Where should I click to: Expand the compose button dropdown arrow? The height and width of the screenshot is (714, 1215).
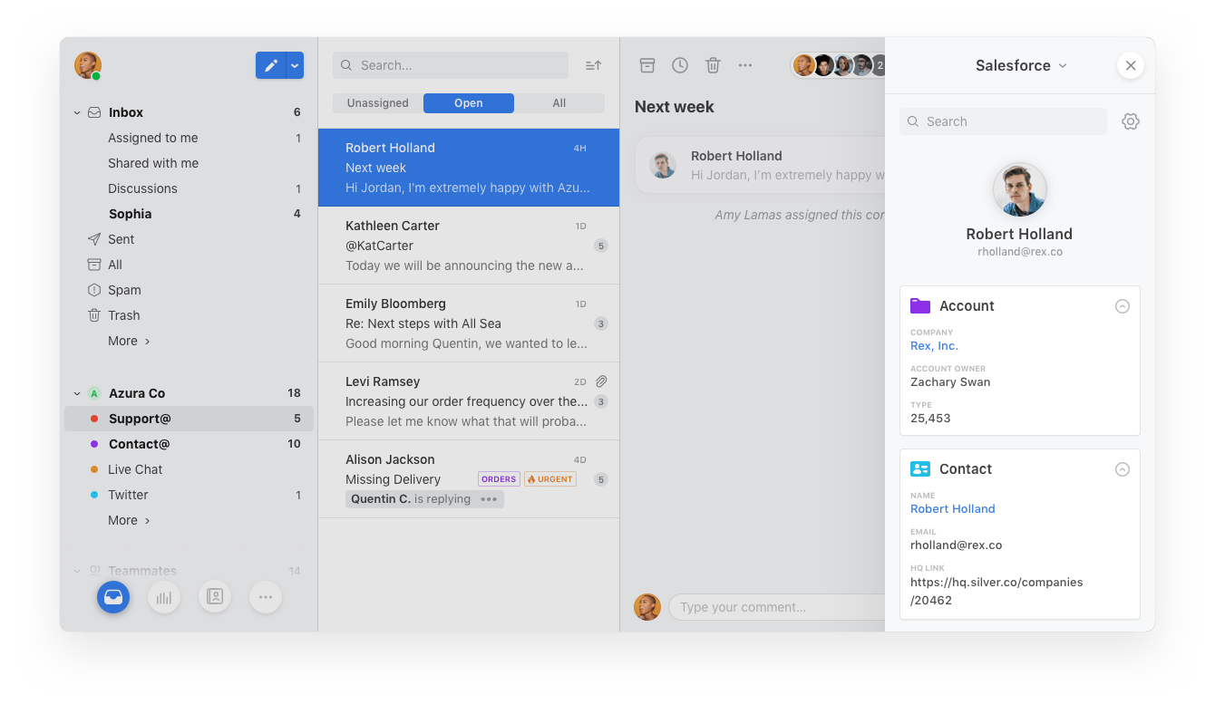(294, 65)
